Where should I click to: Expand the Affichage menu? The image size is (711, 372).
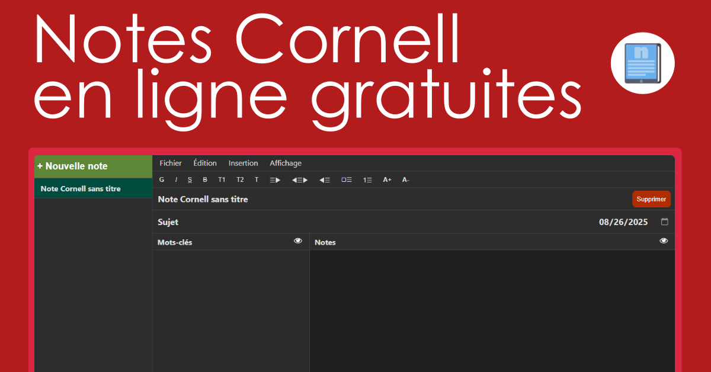(x=286, y=163)
